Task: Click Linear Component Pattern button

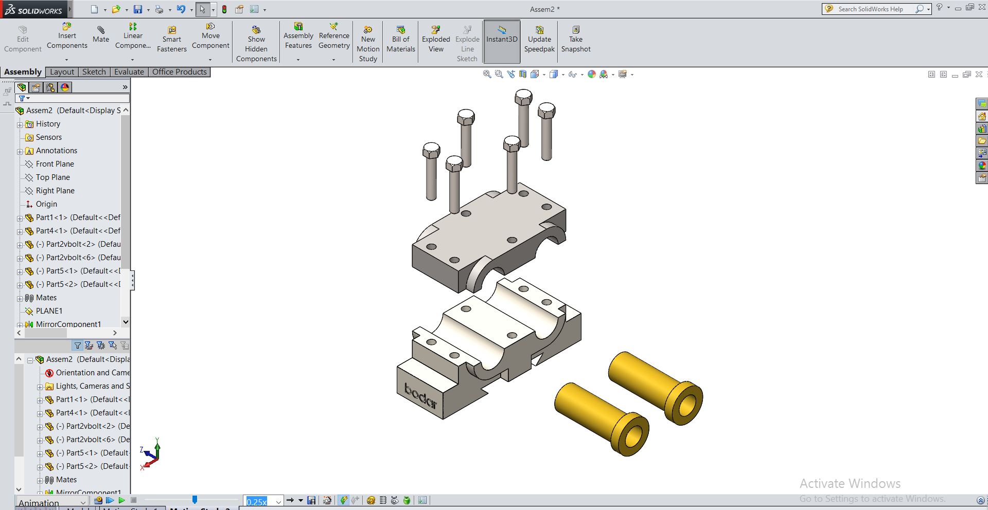Action: tap(133, 36)
